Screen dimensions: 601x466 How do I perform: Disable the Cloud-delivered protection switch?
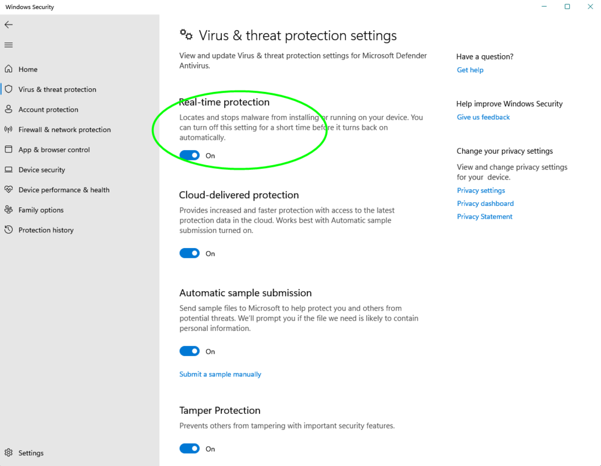189,253
